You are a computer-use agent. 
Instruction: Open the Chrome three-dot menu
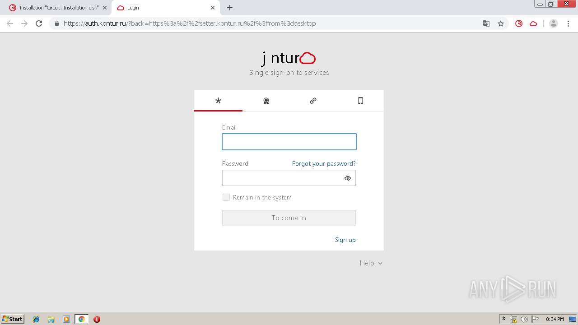(568, 23)
